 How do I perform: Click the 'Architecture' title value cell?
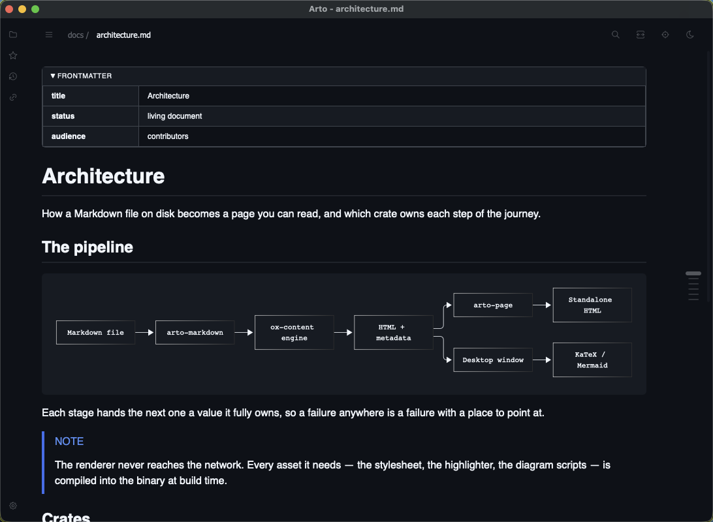click(x=392, y=96)
